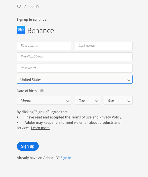
Task: Expand the Day dropdown
Action: tap(87, 100)
